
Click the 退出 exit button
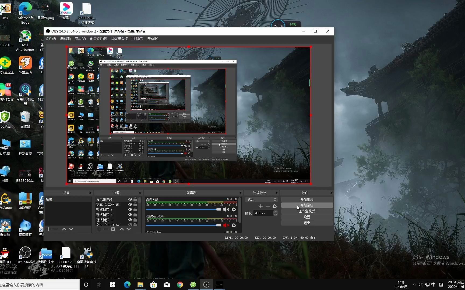[x=307, y=223]
